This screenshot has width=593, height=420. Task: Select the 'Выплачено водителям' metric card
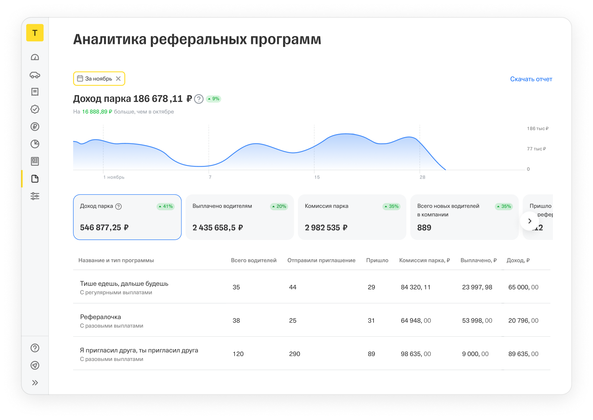coord(239,217)
